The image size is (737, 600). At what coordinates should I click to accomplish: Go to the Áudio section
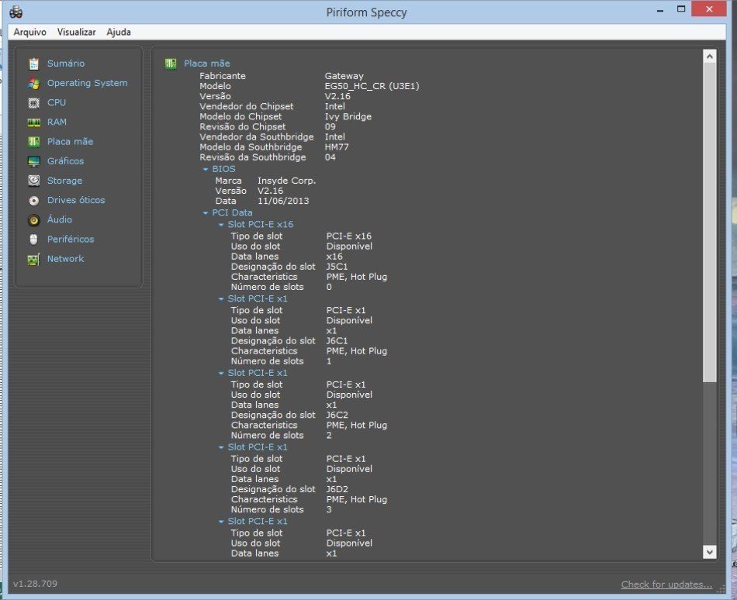59,219
